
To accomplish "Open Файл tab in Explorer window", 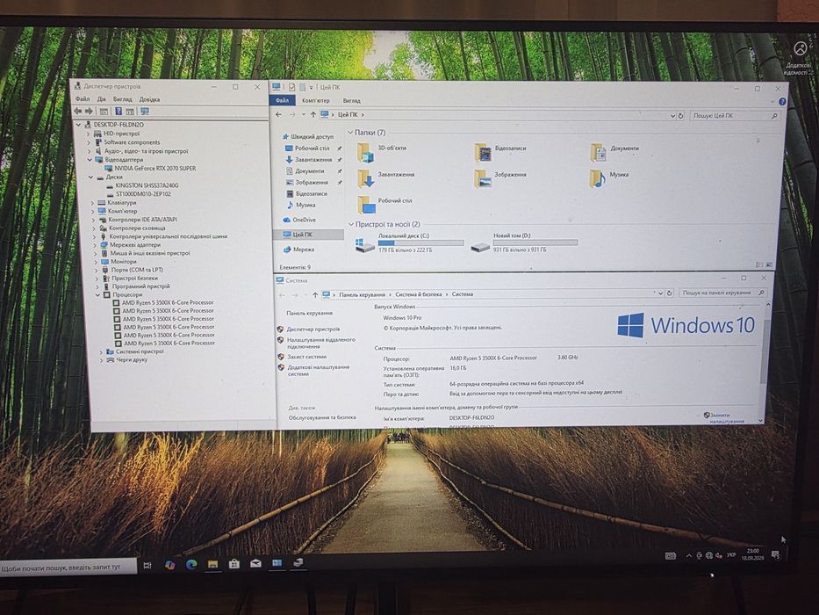I will pos(282,100).
